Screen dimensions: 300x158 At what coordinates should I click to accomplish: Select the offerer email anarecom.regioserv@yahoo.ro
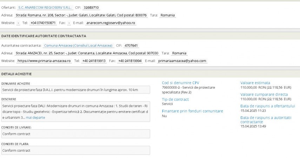click(111, 23)
